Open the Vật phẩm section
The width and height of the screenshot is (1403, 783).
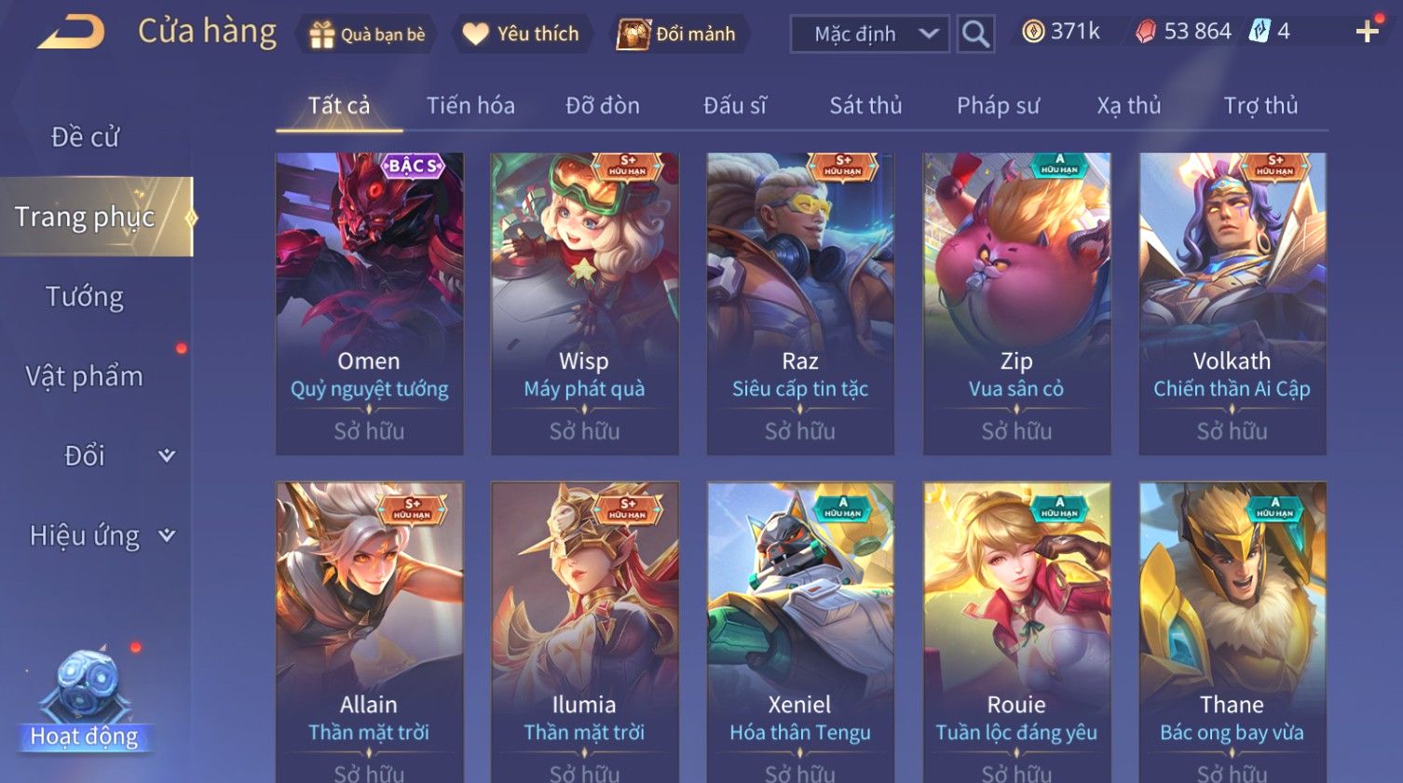(85, 376)
